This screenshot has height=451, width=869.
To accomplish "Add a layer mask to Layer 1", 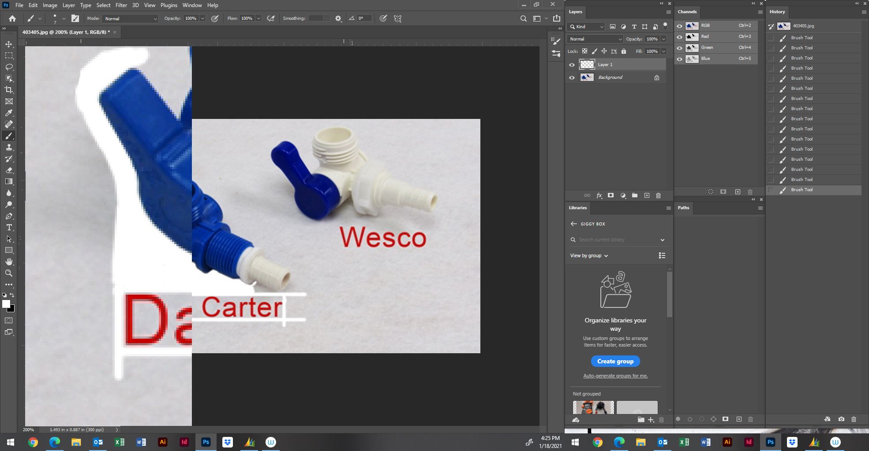I will (x=611, y=195).
